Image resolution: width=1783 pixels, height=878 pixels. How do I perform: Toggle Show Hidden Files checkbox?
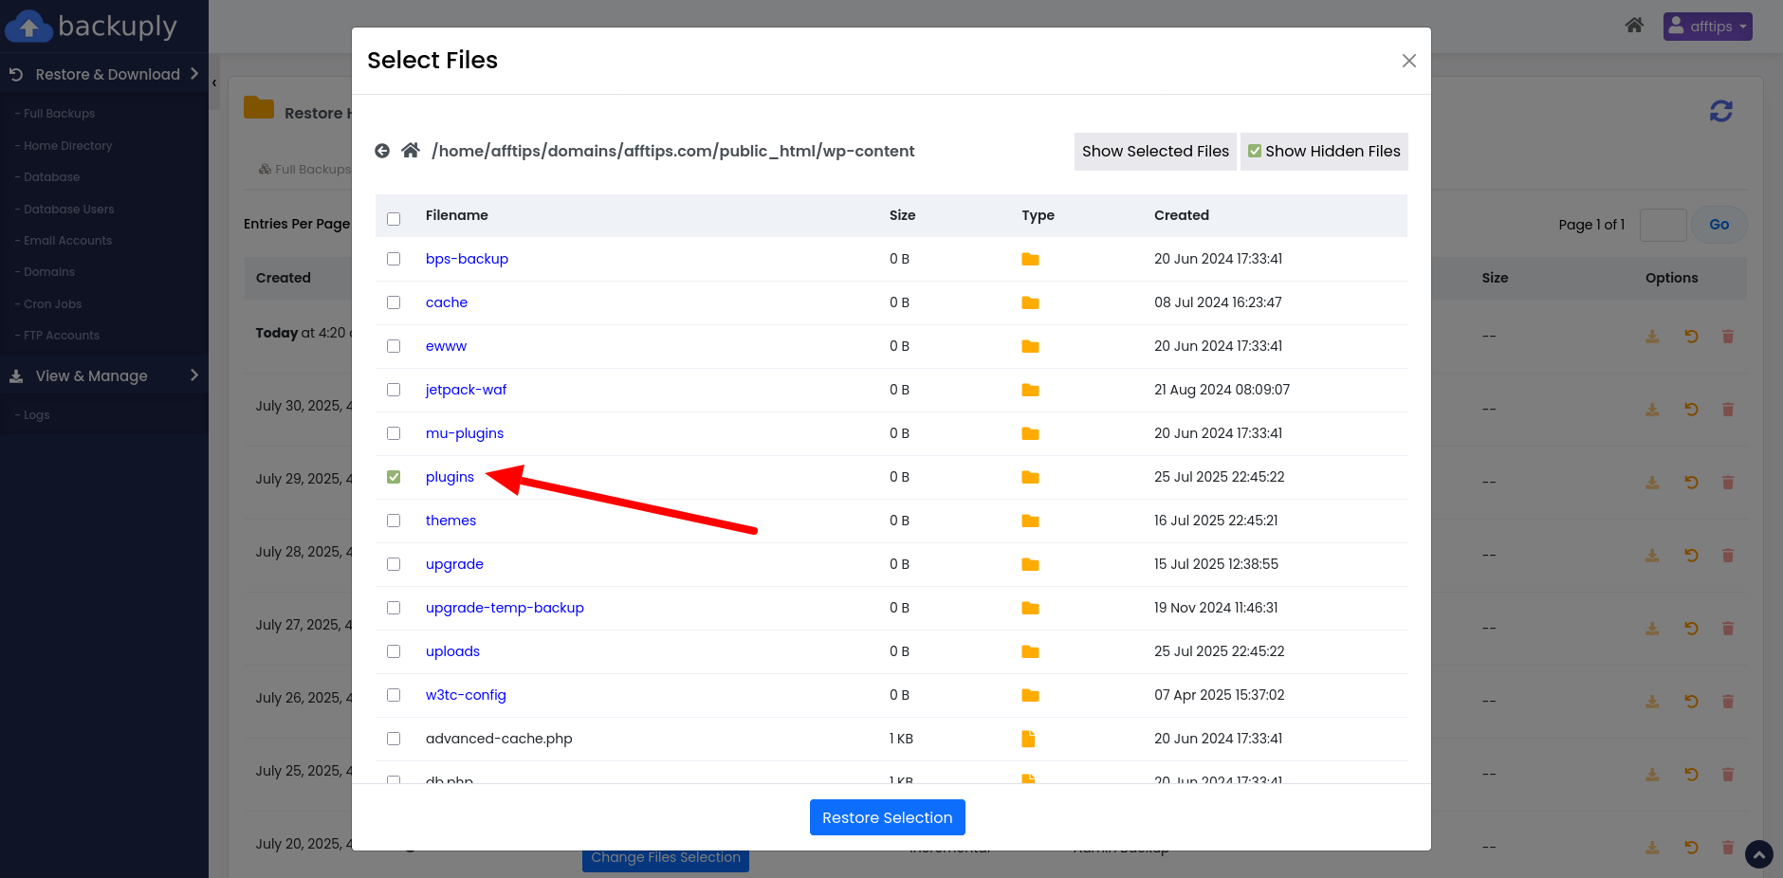point(1255,151)
